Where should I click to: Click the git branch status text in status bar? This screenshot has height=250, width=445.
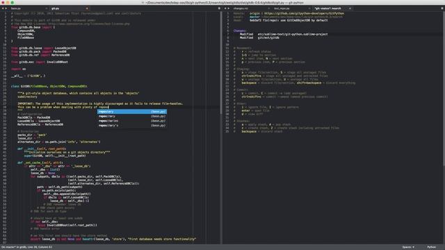pos(26,247)
